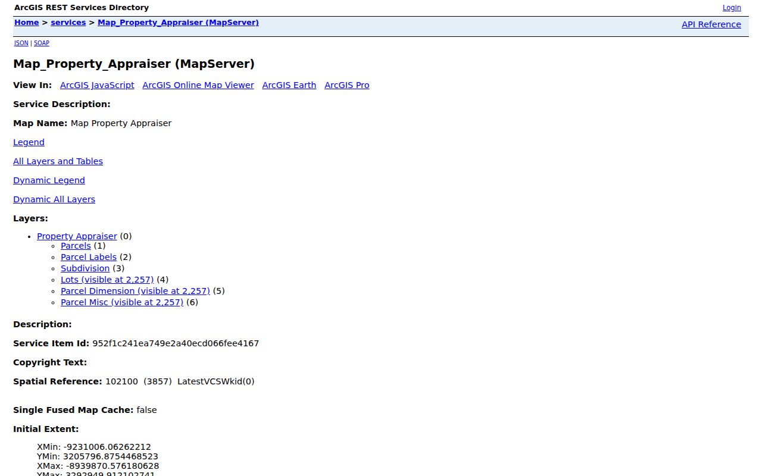Open Dynamic All Layers
Screen dimensions: 762x476
(x=54, y=199)
